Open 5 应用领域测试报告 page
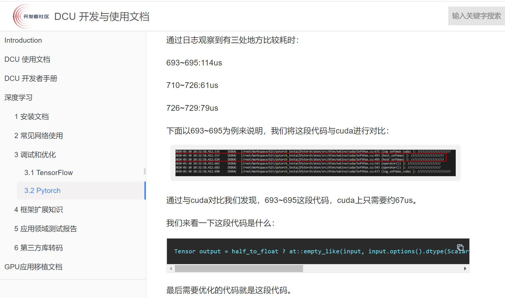 [x=46, y=229]
